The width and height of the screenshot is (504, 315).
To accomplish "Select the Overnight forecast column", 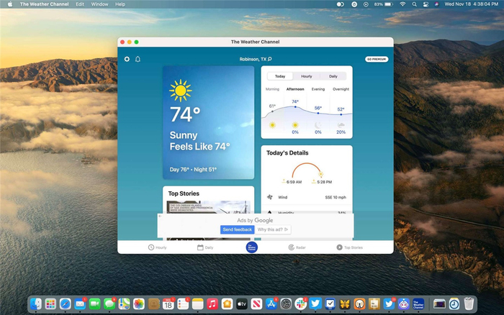I will [341, 110].
